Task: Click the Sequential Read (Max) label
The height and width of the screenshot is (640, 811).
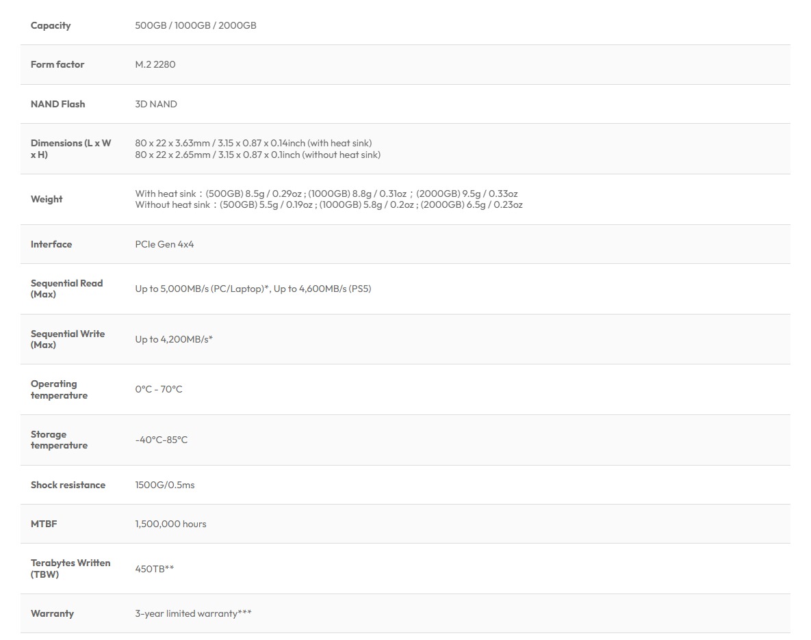Action: tap(66, 289)
